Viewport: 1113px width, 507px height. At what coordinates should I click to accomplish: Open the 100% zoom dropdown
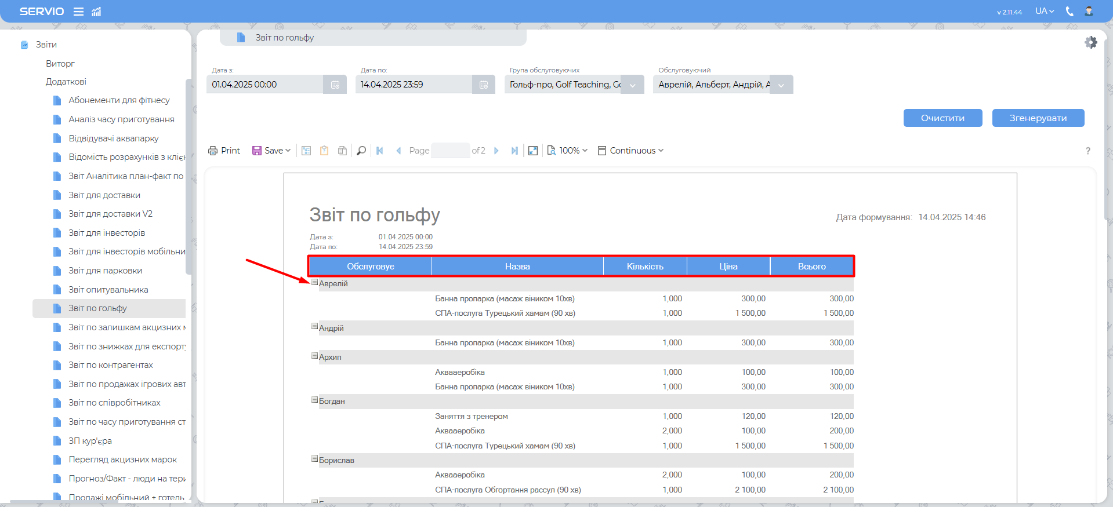[x=568, y=151]
